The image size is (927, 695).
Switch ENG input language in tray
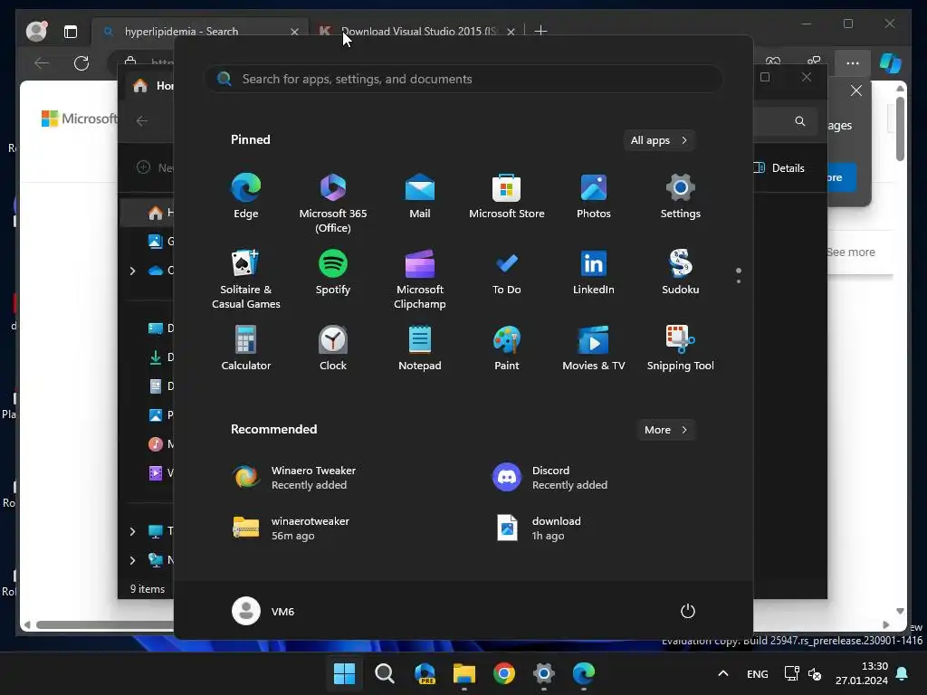click(x=758, y=673)
